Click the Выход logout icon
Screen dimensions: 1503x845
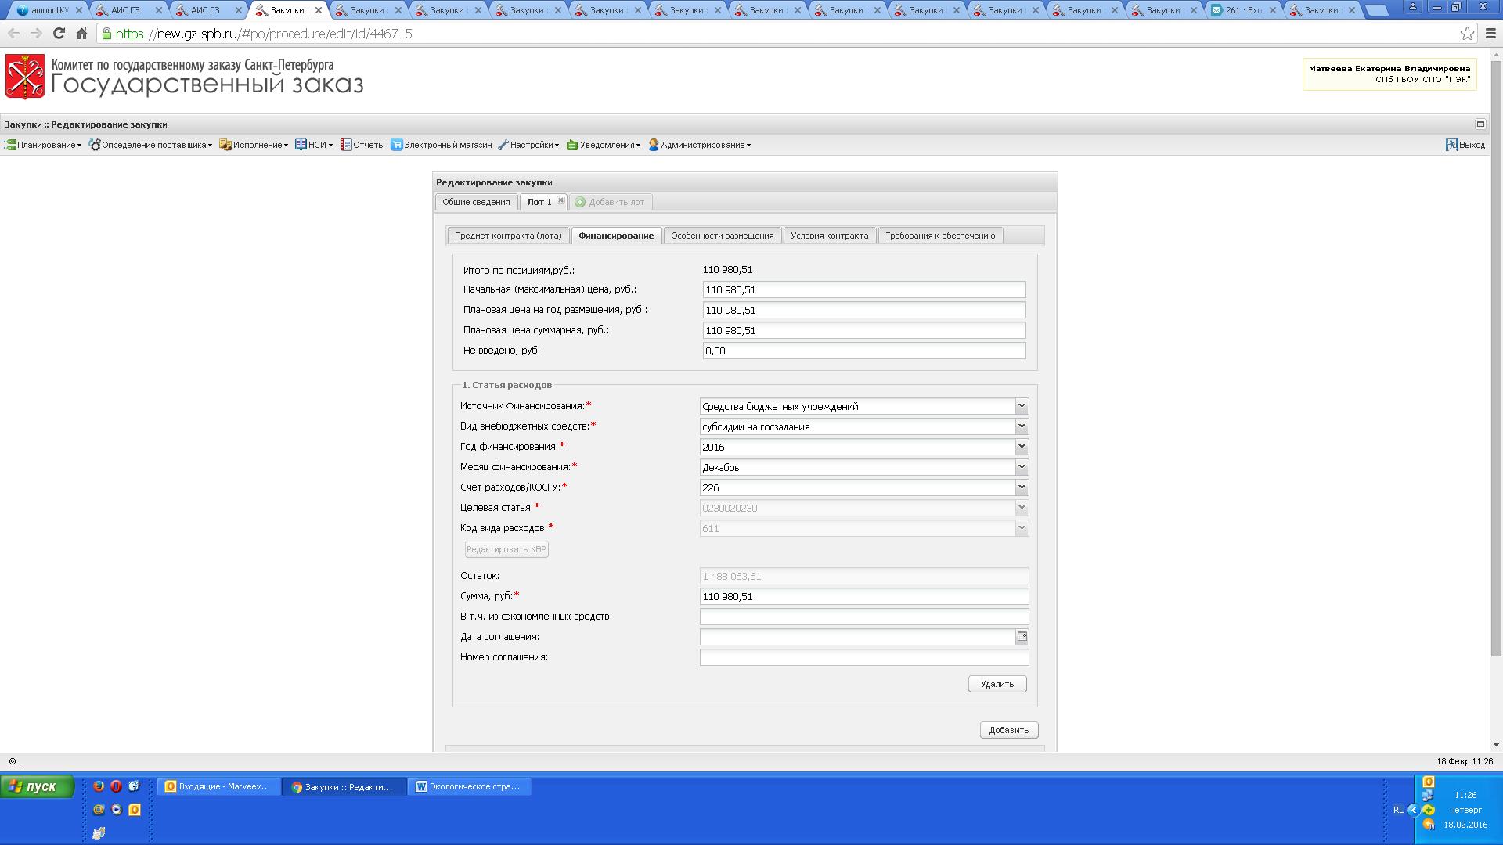1451,145
